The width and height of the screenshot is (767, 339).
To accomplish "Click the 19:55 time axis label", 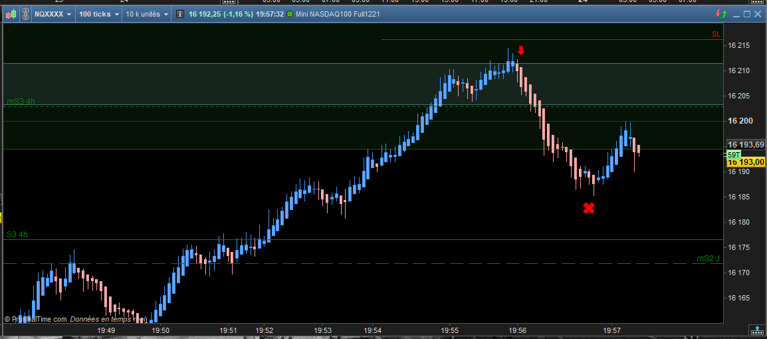I will [x=449, y=330].
